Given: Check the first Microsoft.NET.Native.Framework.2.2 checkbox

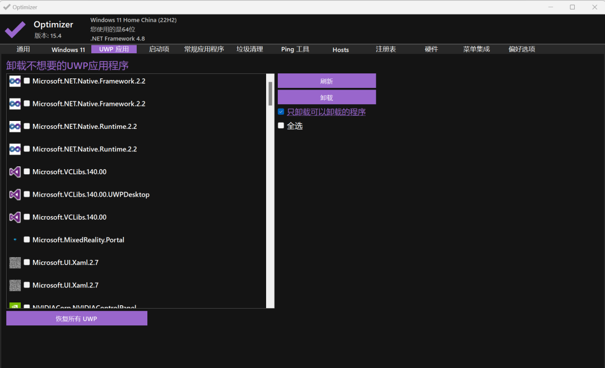Looking at the screenshot, I should coord(27,81).
